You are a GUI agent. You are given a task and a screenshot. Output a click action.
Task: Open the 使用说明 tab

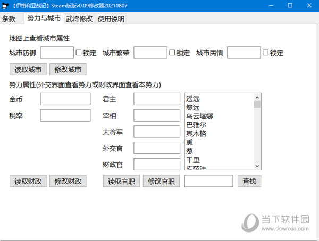coord(111,19)
